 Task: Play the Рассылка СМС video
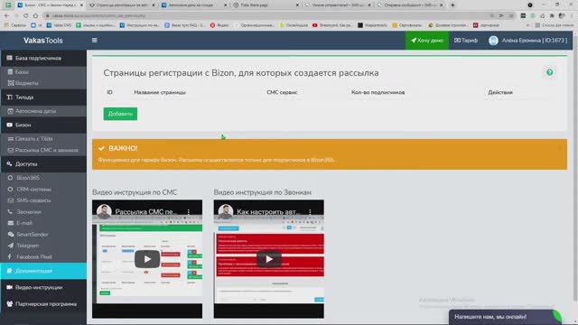tap(147, 259)
